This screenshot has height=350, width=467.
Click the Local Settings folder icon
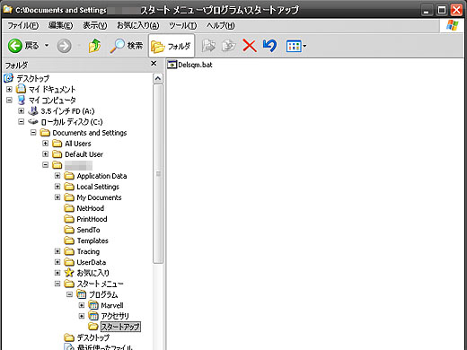click(x=69, y=187)
